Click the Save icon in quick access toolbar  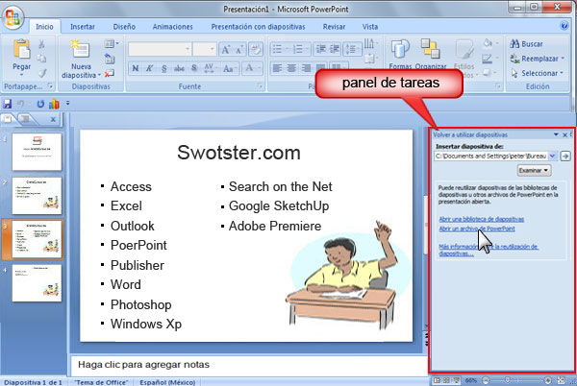coord(7,104)
